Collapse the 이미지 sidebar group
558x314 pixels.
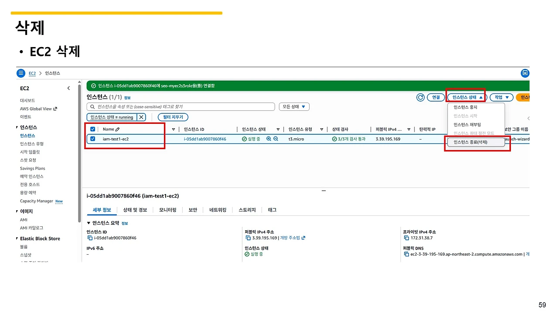point(17,211)
